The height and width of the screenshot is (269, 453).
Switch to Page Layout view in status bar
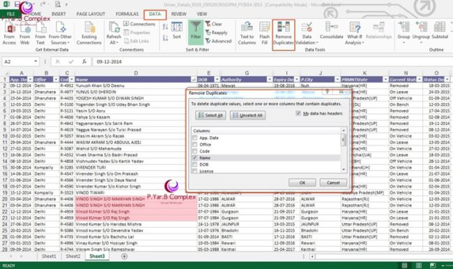coord(419,266)
